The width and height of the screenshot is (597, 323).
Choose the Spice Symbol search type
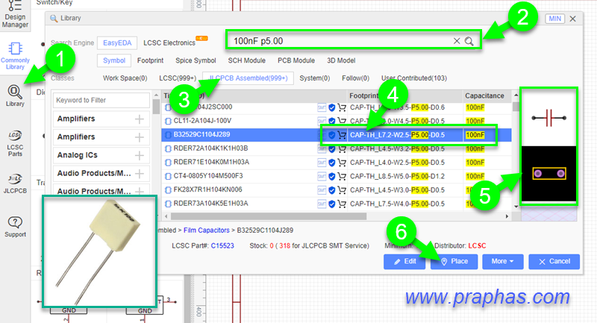(196, 60)
